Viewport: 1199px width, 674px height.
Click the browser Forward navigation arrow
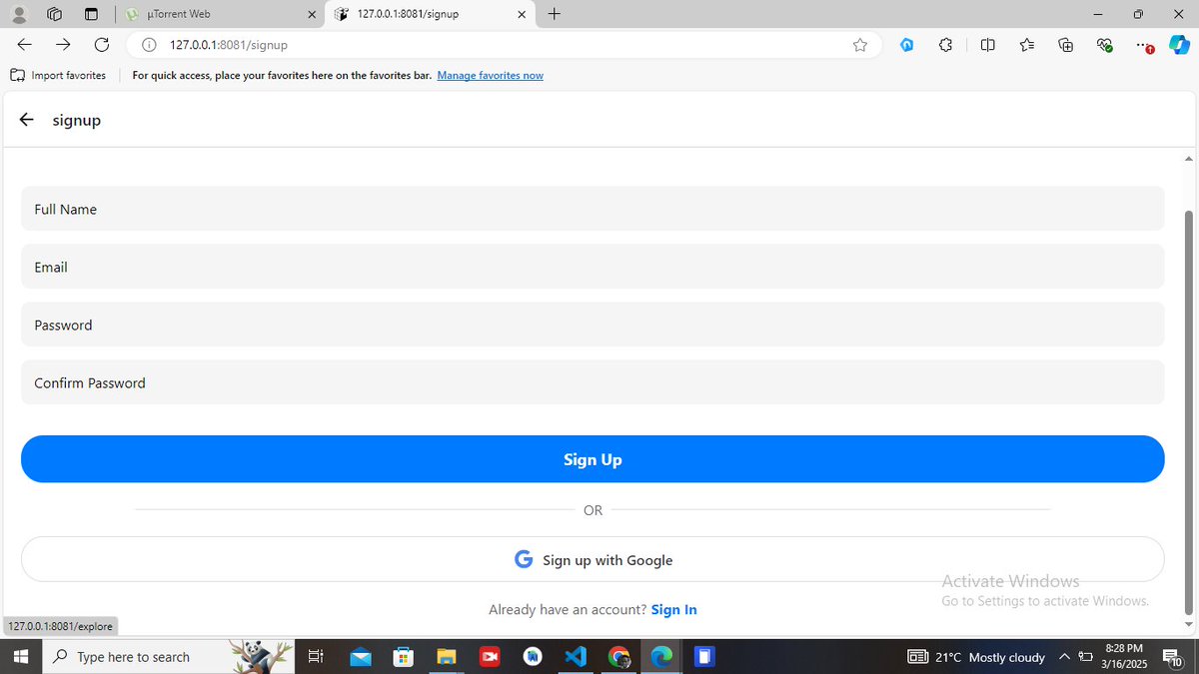point(63,44)
